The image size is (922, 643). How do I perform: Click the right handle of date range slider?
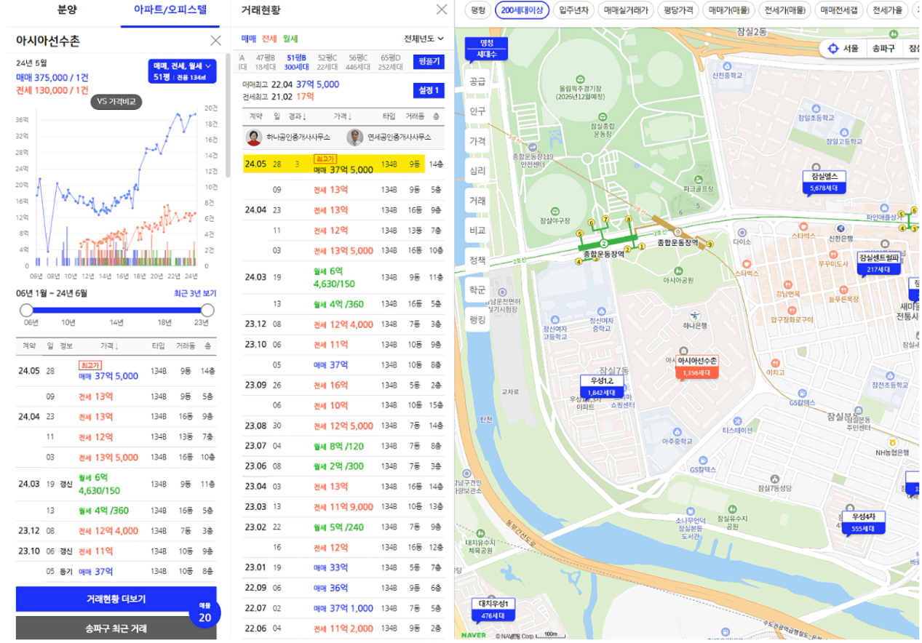point(207,311)
